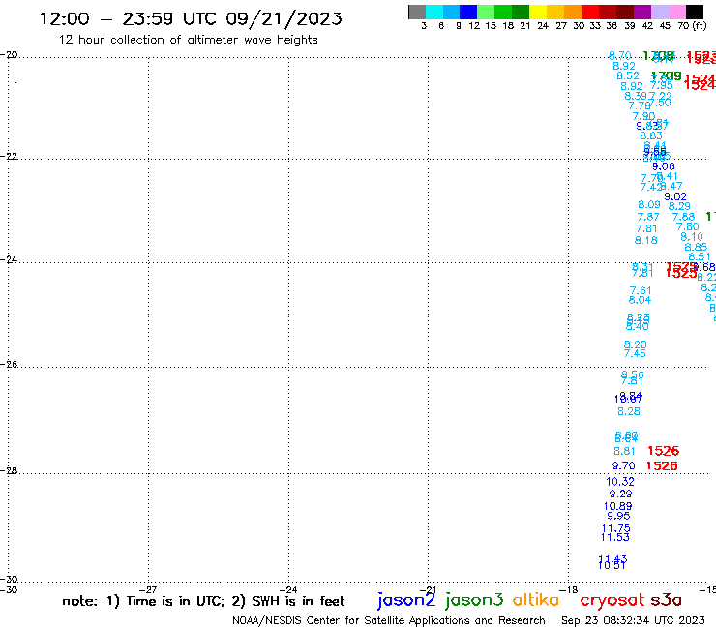
Task: Click the 'cryosat' satellite legend label
Action: (612, 601)
